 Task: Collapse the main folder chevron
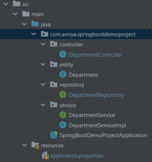pos(15,14)
